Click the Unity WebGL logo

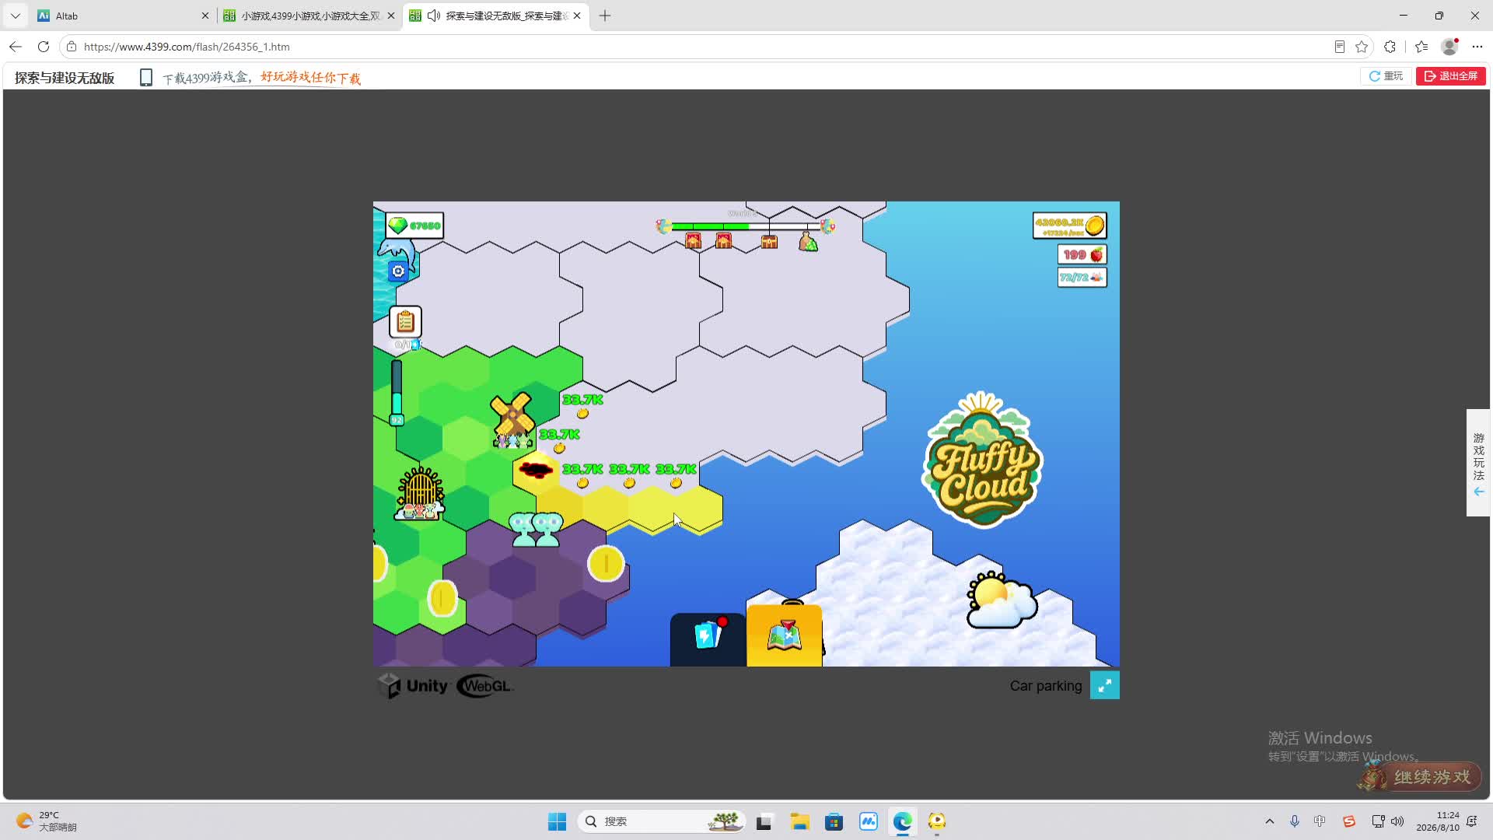click(445, 686)
